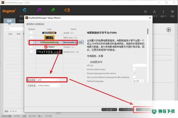Close the Setup Wizard dialog

click(150, 18)
